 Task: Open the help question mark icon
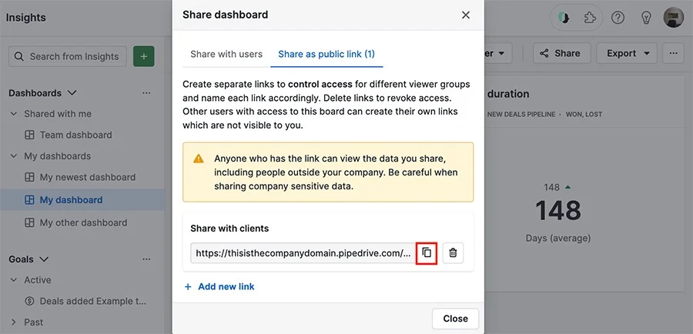click(x=618, y=18)
